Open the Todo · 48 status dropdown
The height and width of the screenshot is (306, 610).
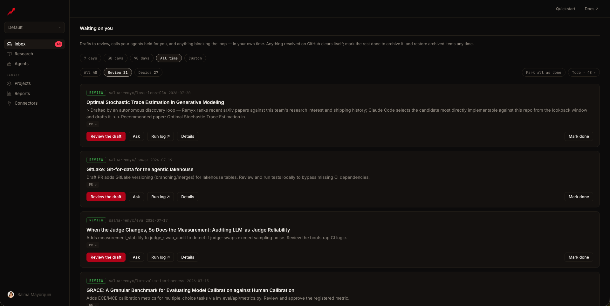[x=584, y=73]
